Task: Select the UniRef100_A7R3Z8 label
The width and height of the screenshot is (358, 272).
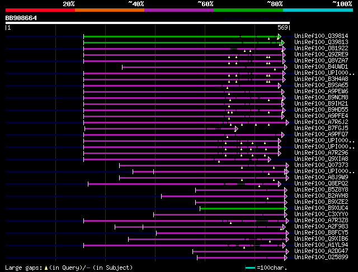Action: 321,221
